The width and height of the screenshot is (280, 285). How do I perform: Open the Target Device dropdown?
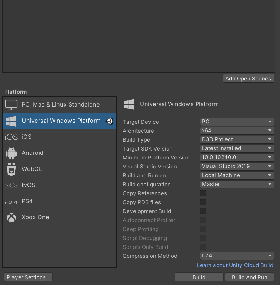237,122
